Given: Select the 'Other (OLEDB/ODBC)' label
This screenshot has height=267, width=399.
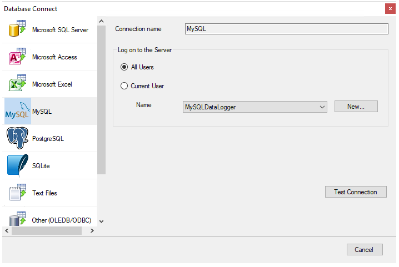Looking at the screenshot, I should click(61, 220).
